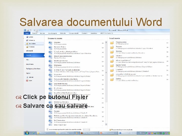Switch to the ABBYY FineReader 11 tab
182x136 pixels.
107,33
